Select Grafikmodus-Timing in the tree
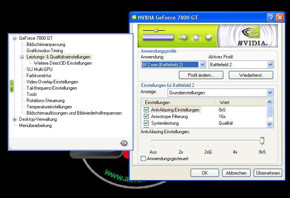The width and height of the screenshot is (290, 198). coord(45,51)
